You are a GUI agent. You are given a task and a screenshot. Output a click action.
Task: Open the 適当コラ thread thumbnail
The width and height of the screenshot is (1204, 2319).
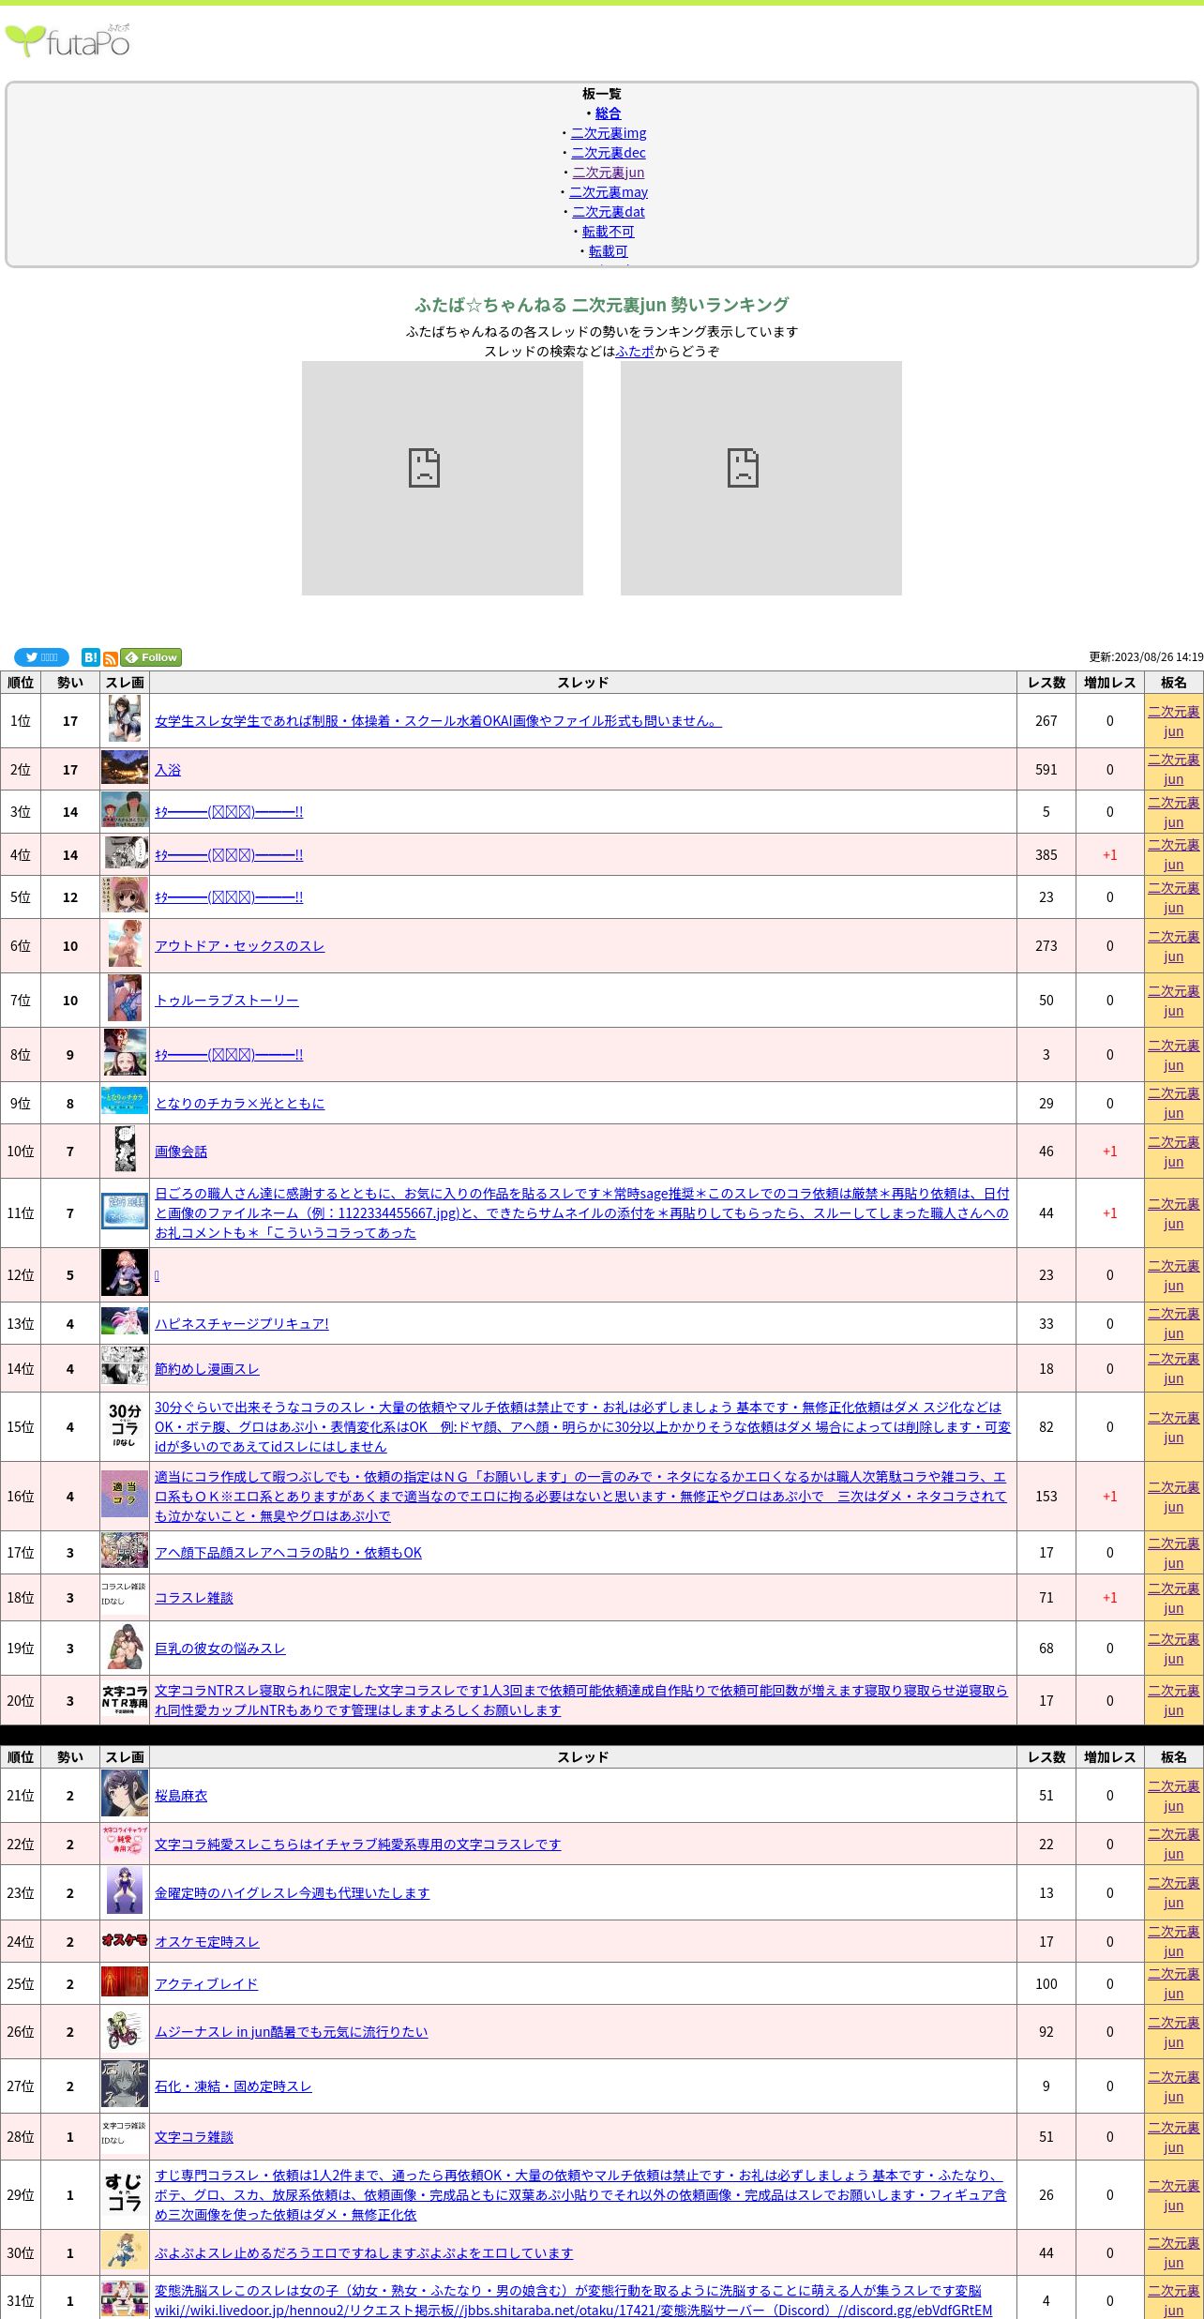pyautogui.click(x=125, y=1496)
